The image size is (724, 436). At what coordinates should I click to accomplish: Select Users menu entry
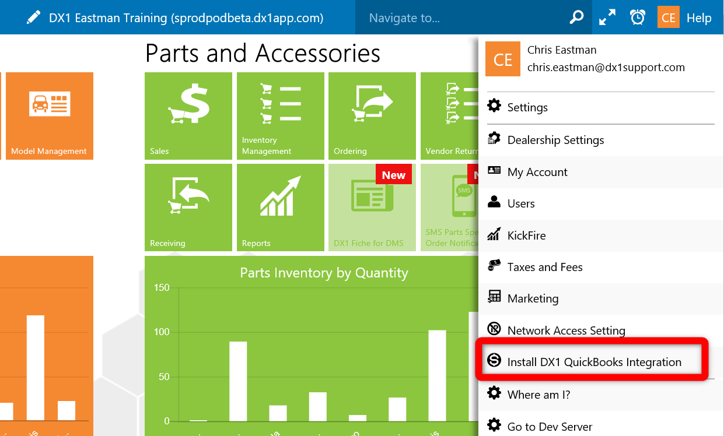601,203
